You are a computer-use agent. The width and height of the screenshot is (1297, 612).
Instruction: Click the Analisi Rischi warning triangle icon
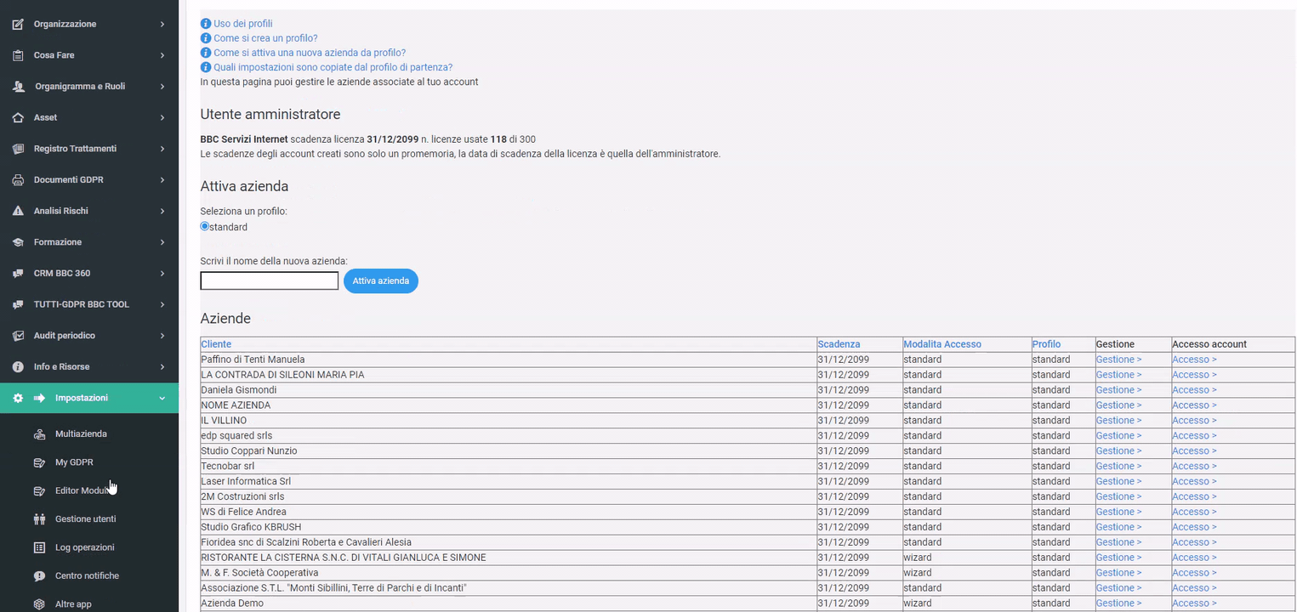pos(18,211)
